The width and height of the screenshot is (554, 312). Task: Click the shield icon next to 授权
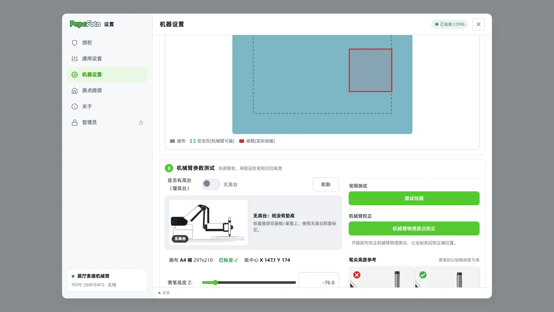tap(74, 43)
